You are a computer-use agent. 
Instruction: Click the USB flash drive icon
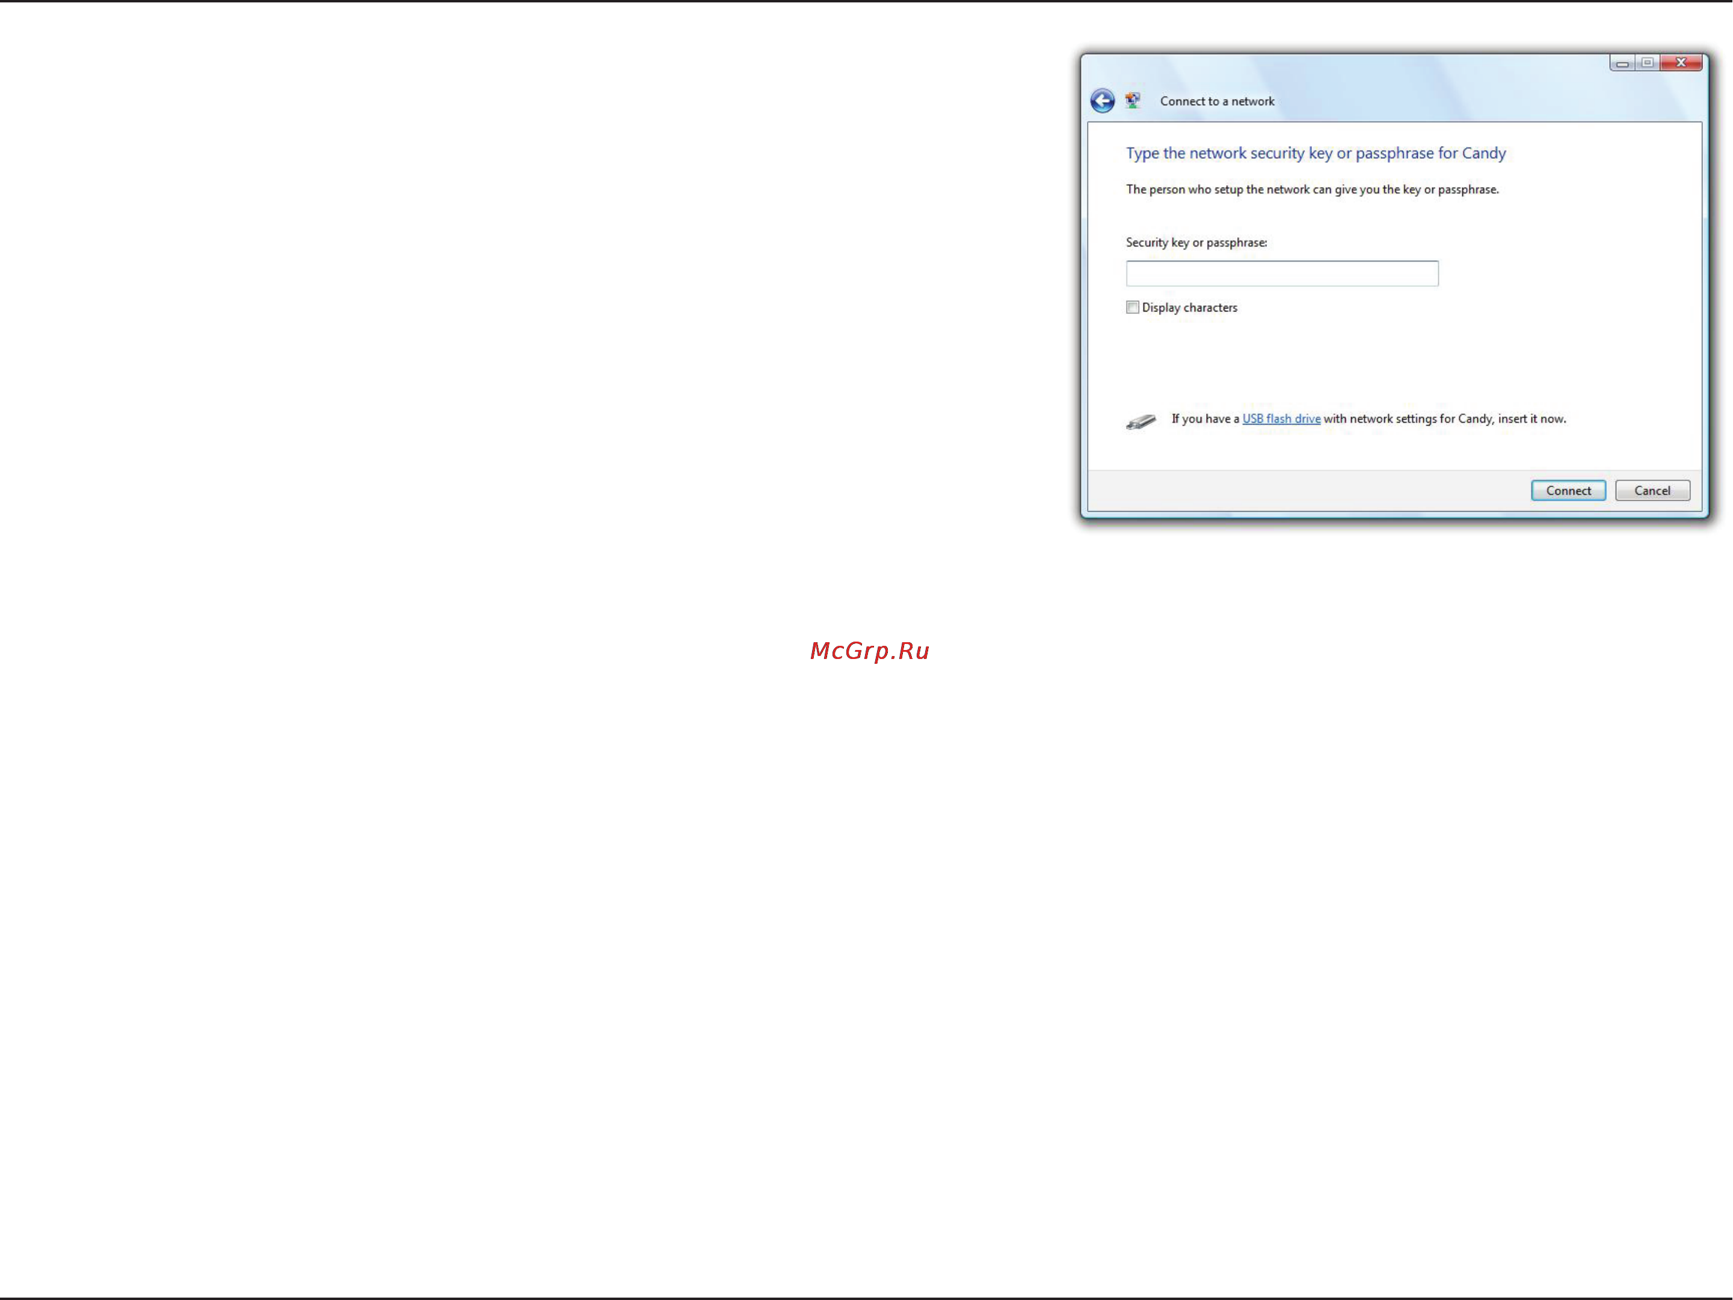point(1140,422)
